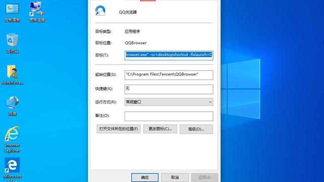Image resolution: width=324 pixels, height=182 pixels.
Task: Launch Internet Explorer desktop icon
Action: pyautogui.click(x=12, y=140)
